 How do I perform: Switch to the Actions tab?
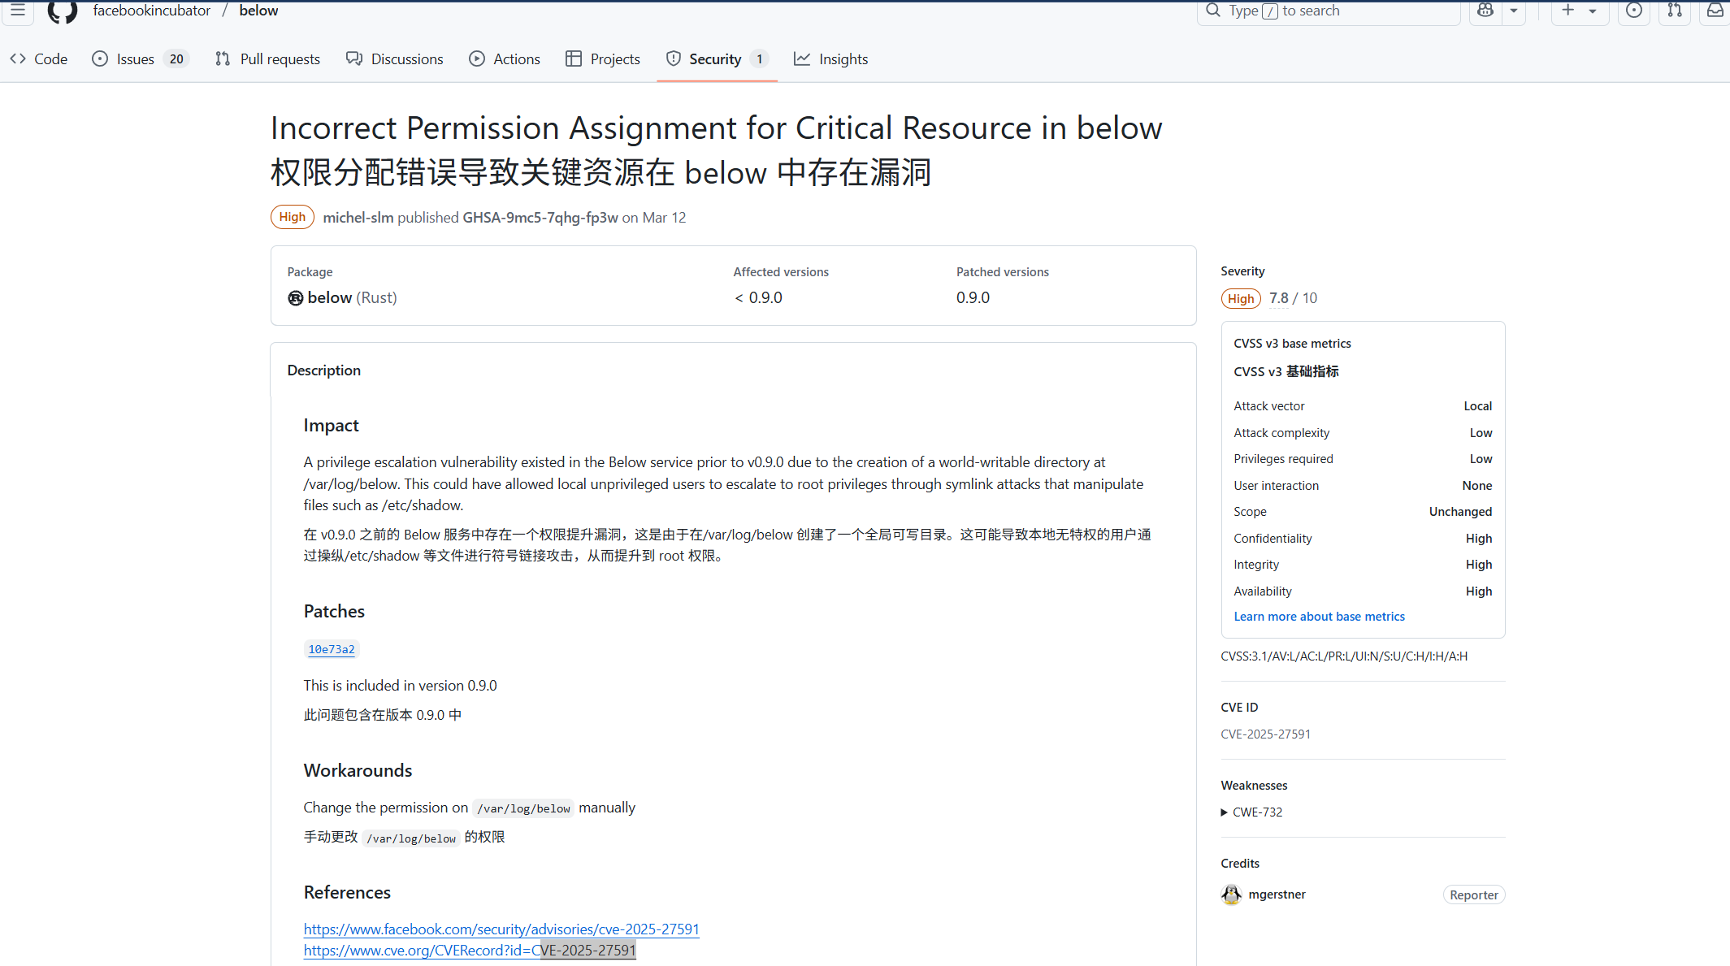(x=505, y=59)
